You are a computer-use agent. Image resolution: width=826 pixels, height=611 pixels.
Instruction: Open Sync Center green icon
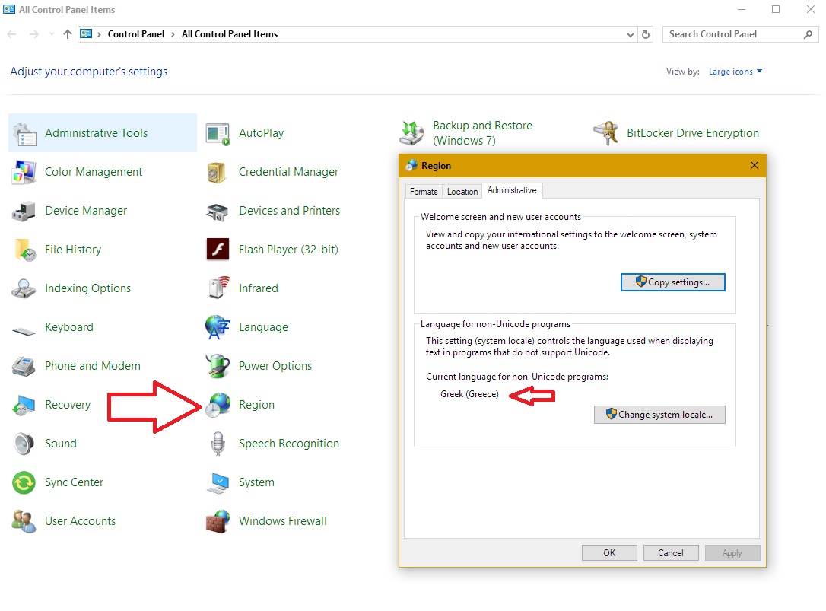coord(24,483)
